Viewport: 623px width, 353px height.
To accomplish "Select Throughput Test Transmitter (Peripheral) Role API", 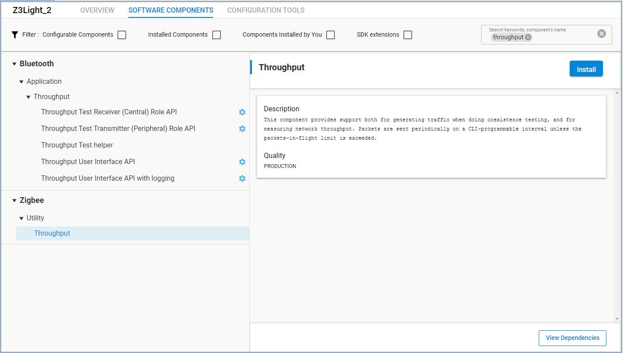I will tap(118, 129).
